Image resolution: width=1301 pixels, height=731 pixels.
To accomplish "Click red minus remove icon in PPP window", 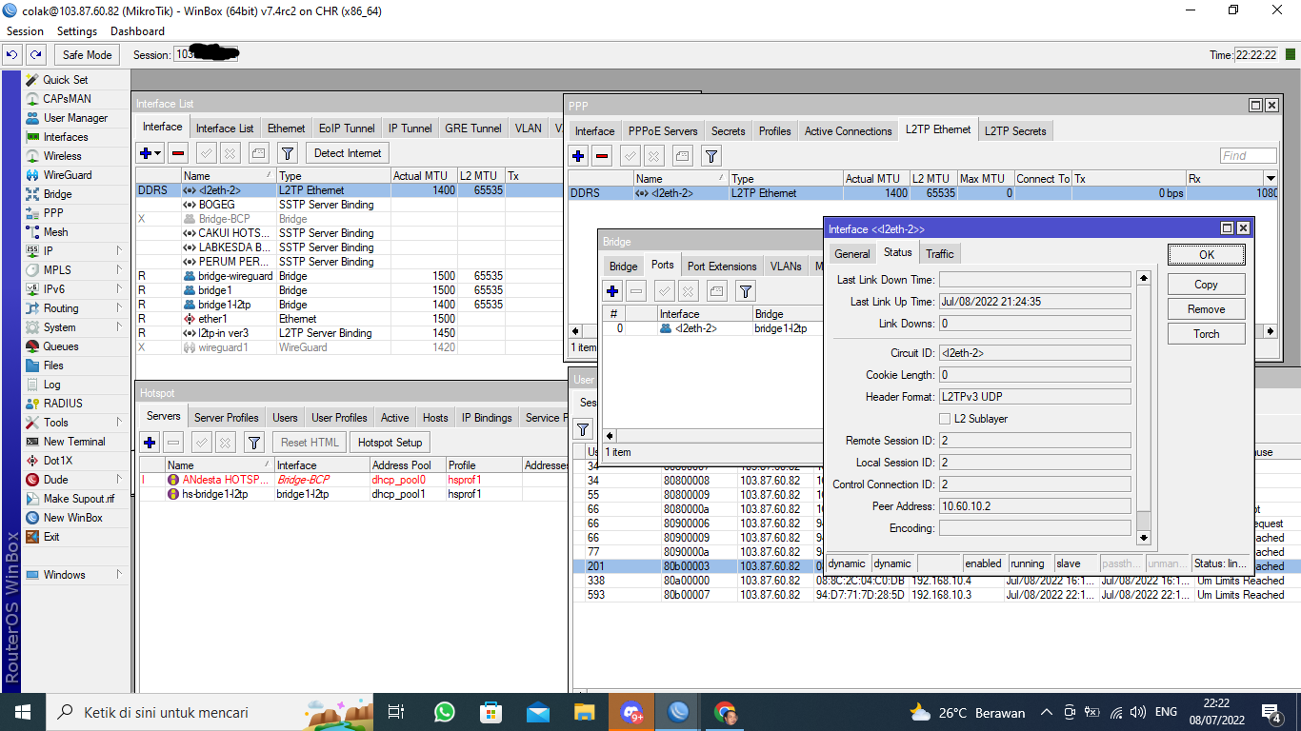I will pyautogui.click(x=602, y=156).
